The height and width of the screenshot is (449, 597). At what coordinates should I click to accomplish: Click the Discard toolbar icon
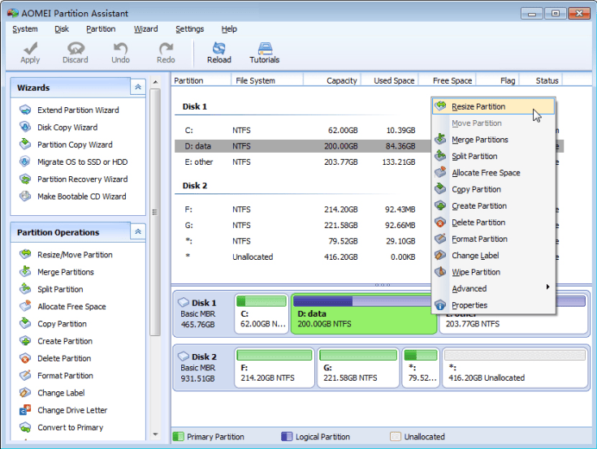pyautogui.click(x=76, y=49)
